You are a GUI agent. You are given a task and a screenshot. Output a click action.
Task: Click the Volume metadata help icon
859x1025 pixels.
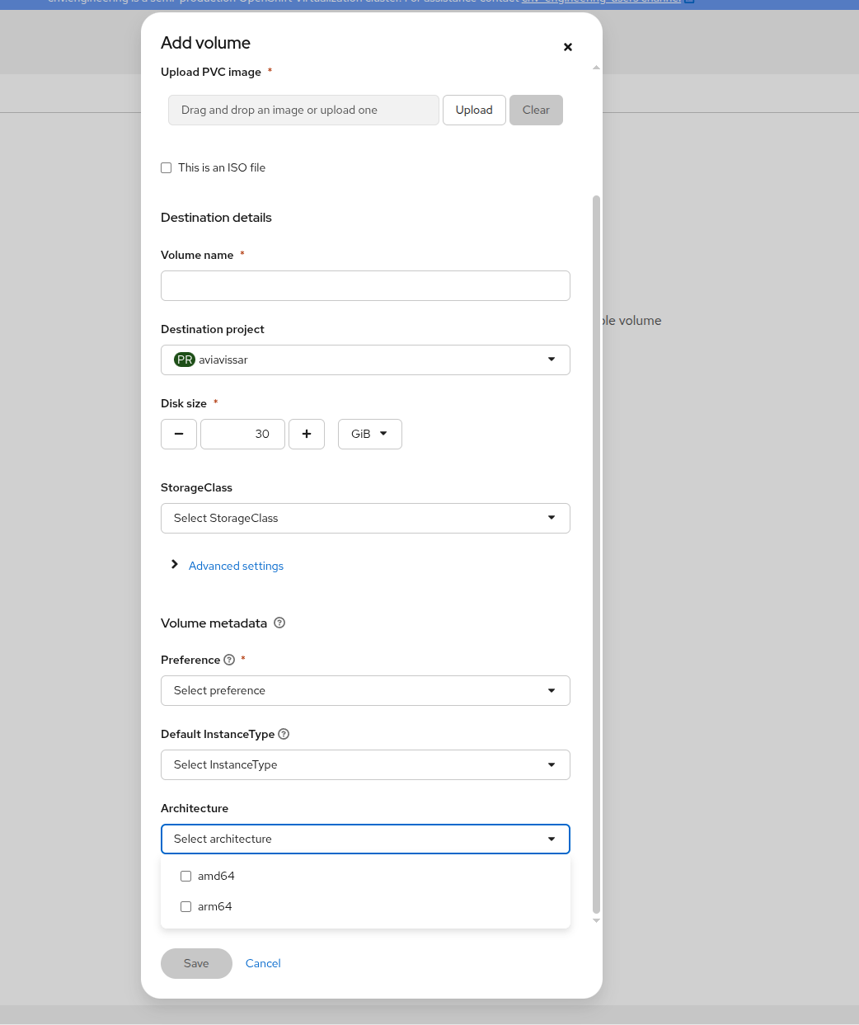coord(279,623)
